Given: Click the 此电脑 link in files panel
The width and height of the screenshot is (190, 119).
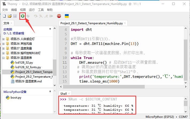Looking at the screenshot, I should pos(7,29).
